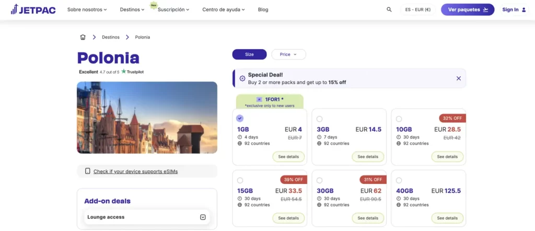Viewport: 535px width, 231px height.
Task: Expand the Destinos dropdown menu
Action: (132, 9)
